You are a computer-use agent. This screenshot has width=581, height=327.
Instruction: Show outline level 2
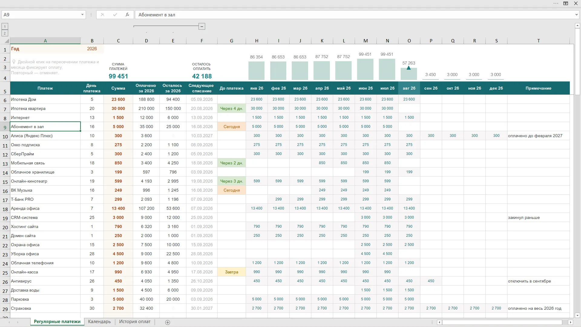5,33
